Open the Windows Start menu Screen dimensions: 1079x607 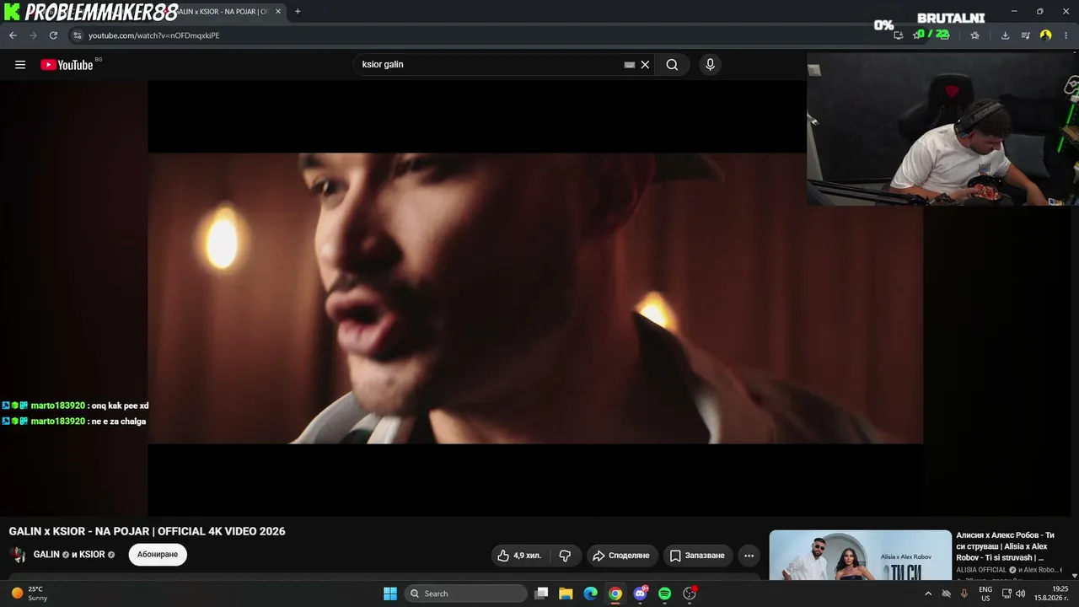click(x=390, y=594)
